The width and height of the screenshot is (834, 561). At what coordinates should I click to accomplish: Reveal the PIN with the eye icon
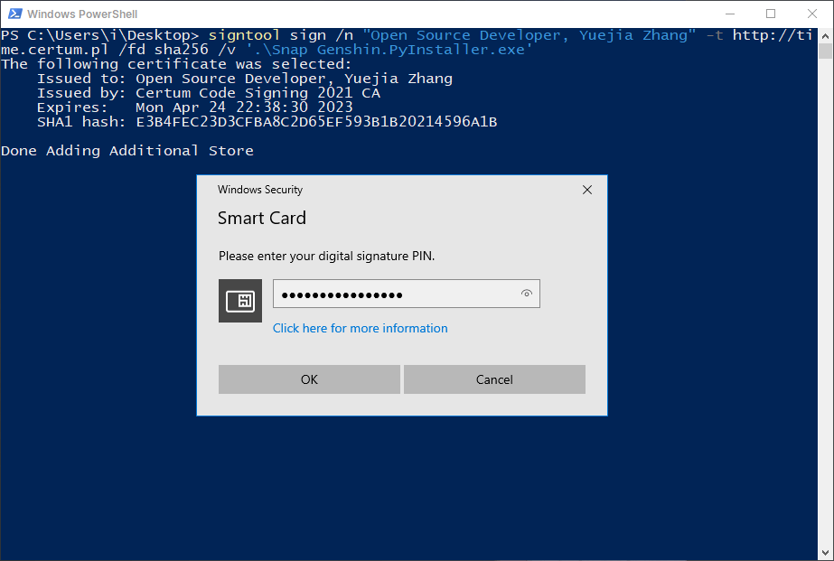click(527, 294)
